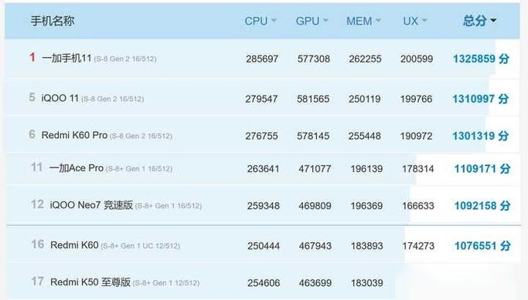Select rank number 17 beside Redmi K50
Screen dimensions: 528x300
pyautogui.click(x=37, y=281)
